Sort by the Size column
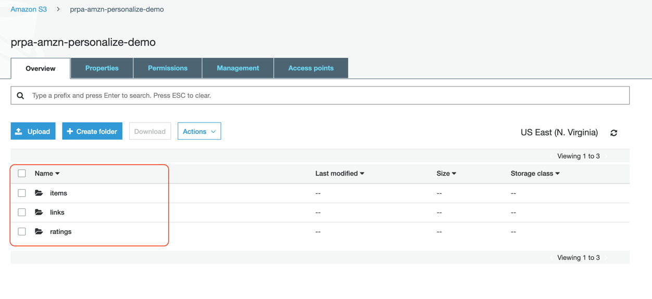 [446, 173]
